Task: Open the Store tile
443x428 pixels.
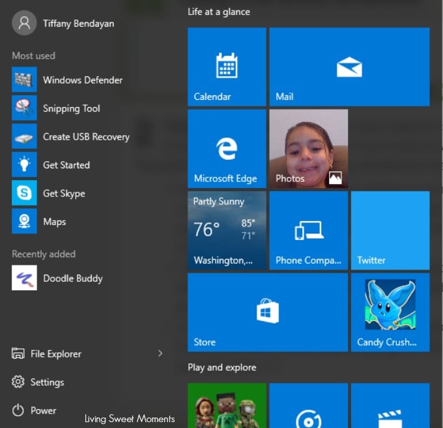Action: point(268,313)
